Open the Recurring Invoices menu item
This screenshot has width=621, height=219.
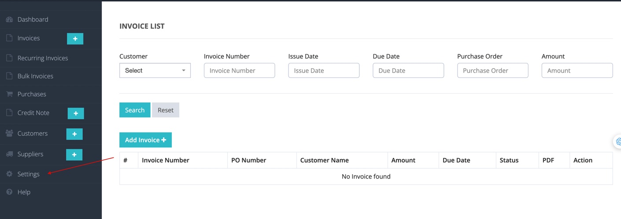pos(43,58)
